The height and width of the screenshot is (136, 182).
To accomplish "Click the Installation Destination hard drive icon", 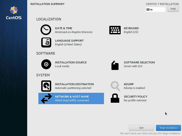I will click(x=46, y=86).
